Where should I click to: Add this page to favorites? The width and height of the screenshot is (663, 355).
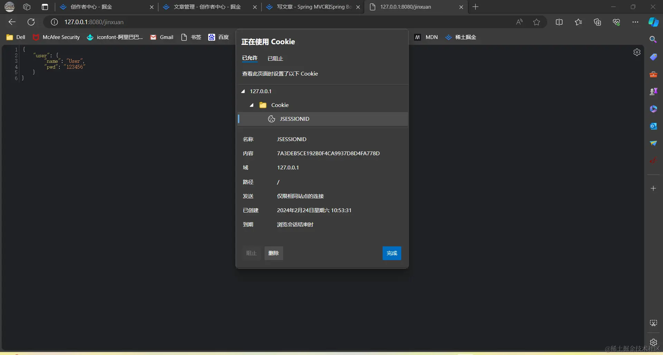537,22
